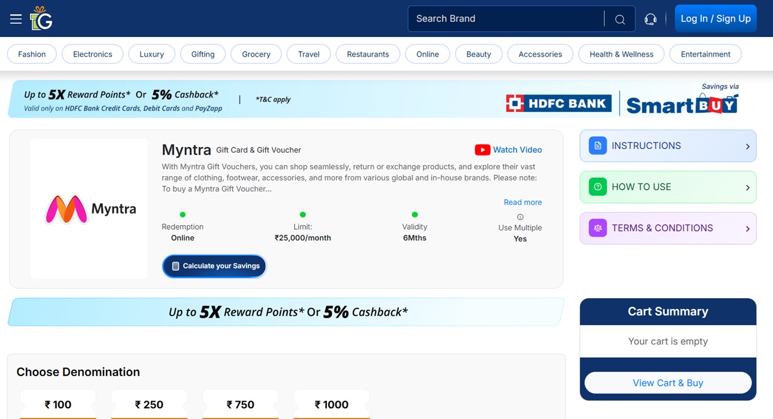The width and height of the screenshot is (773, 419).
Task: Select the Travel category
Action: [x=309, y=54]
